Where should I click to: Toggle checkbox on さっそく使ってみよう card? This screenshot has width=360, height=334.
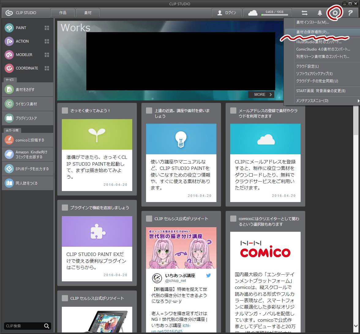65,111
